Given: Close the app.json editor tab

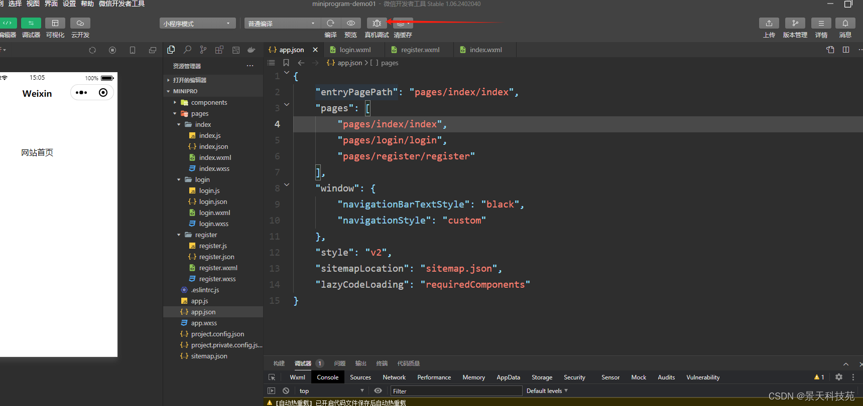Looking at the screenshot, I should tap(315, 50).
